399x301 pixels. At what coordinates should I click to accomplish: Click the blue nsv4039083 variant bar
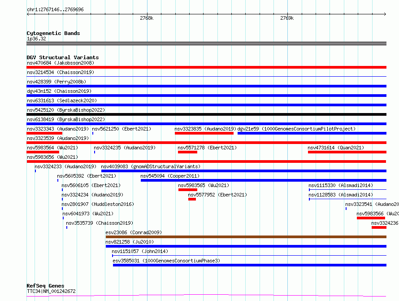(x=244, y=171)
